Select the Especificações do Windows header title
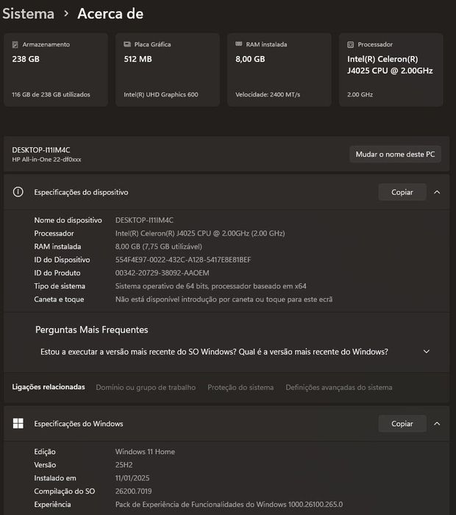The height and width of the screenshot is (515, 456). [79, 424]
